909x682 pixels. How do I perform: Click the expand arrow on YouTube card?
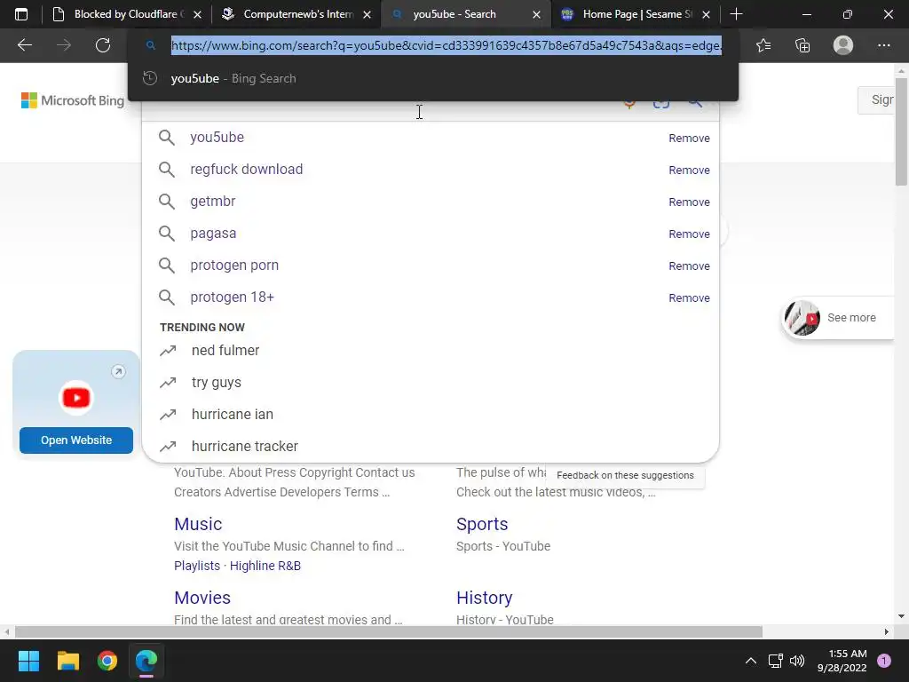pos(118,372)
